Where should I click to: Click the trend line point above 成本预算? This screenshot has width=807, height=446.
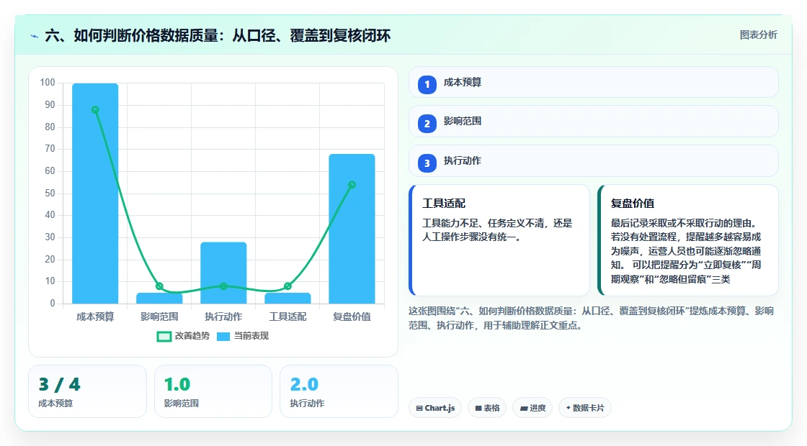pyautogui.click(x=95, y=110)
